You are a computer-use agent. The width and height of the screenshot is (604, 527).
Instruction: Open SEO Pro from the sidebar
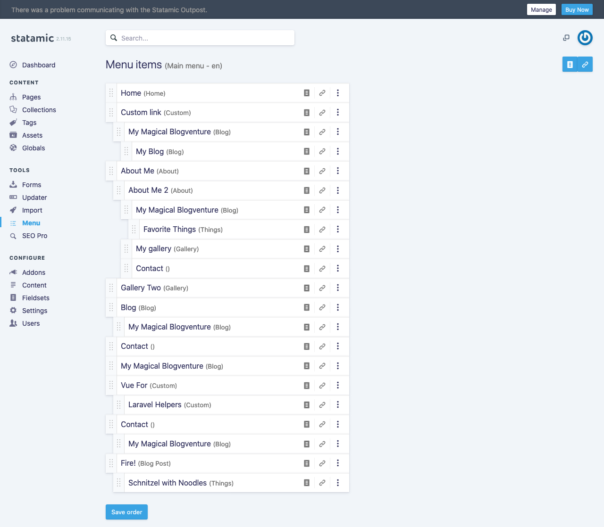pyautogui.click(x=34, y=236)
